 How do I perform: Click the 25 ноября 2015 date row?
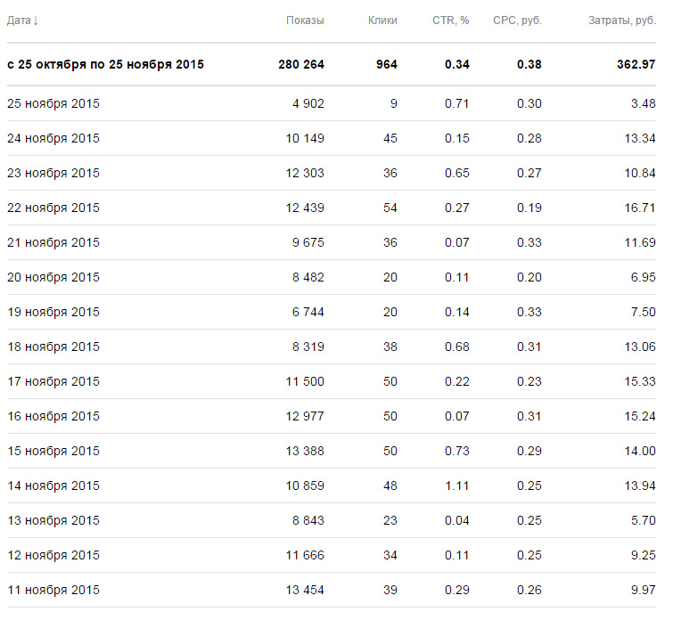53,103
